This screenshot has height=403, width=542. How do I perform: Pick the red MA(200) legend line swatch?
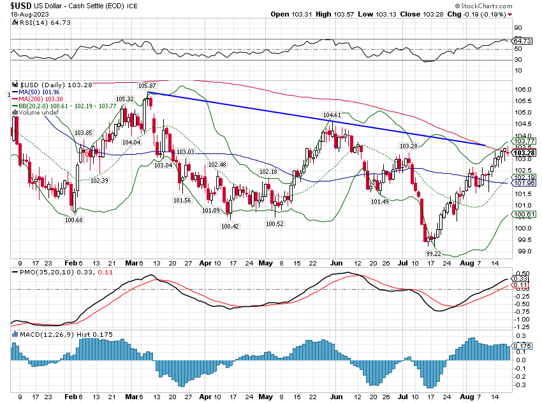coord(15,99)
